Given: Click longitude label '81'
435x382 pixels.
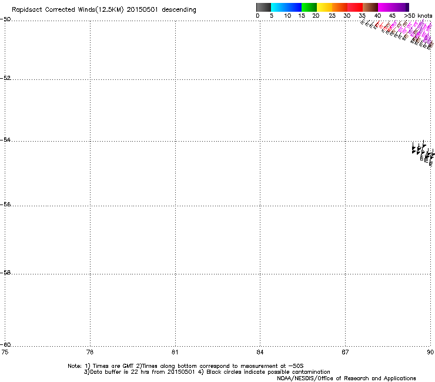Looking at the screenshot, I should tap(175, 352).
